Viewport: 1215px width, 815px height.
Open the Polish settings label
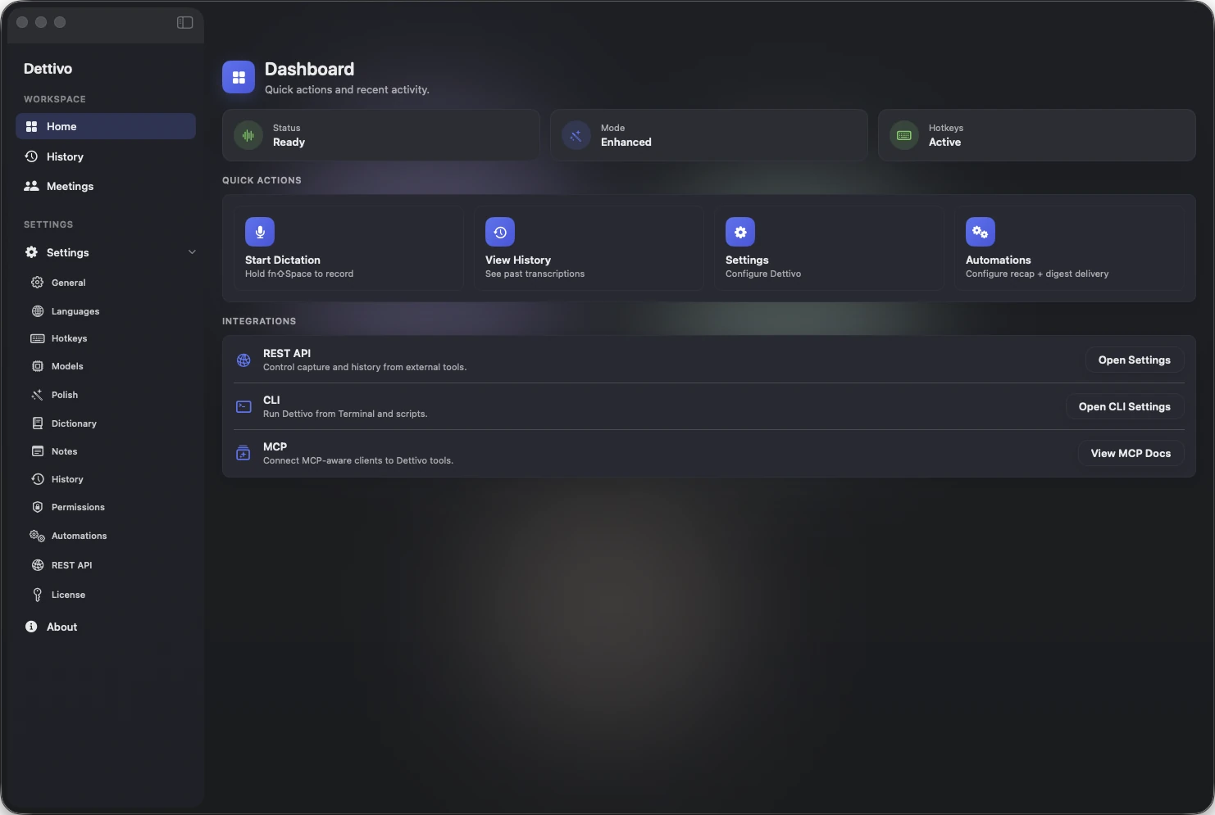point(65,395)
